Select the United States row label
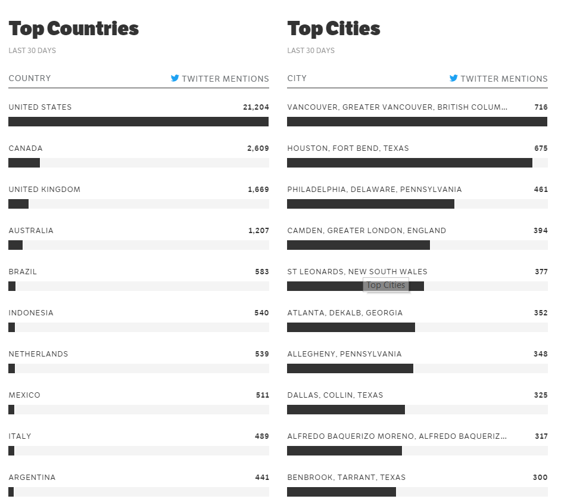Screen dimensions: 561x502 coord(40,107)
